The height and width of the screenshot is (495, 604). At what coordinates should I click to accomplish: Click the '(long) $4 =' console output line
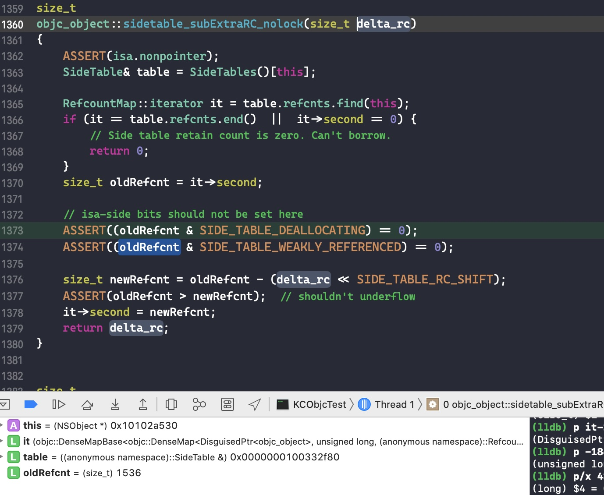point(568,488)
